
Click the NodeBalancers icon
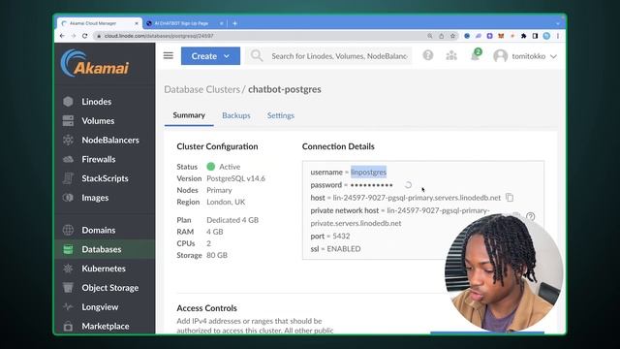click(68, 140)
